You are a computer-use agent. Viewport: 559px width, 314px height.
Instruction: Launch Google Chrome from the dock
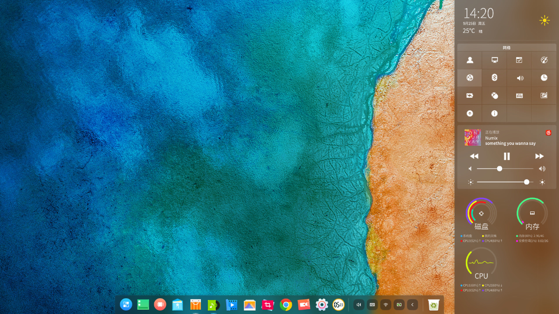286,305
